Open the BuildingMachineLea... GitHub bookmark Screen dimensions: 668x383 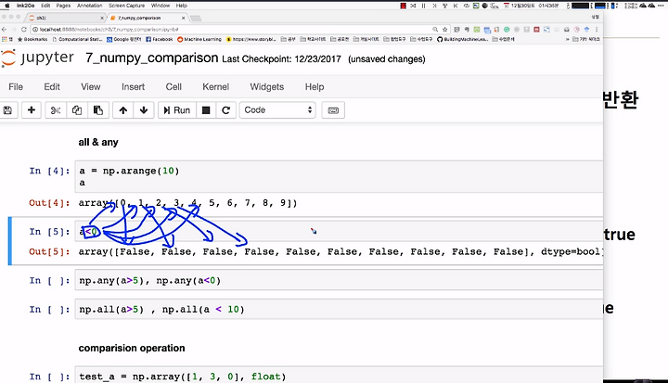point(463,39)
